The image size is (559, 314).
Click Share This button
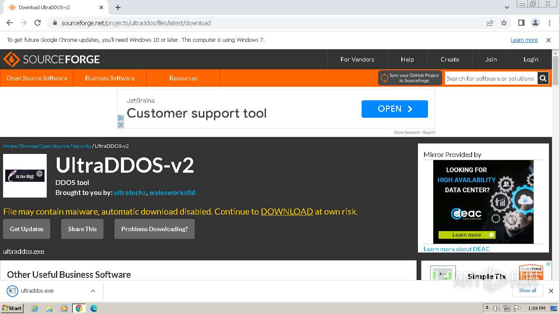[82, 229]
